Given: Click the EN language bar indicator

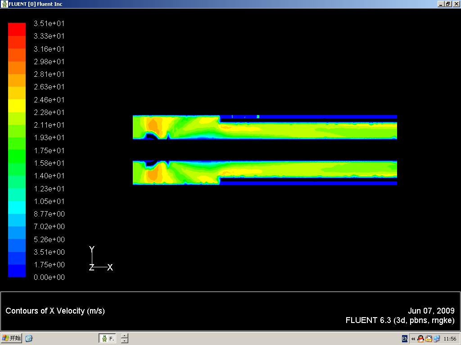Looking at the screenshot, I should click(x=404, y=339).
